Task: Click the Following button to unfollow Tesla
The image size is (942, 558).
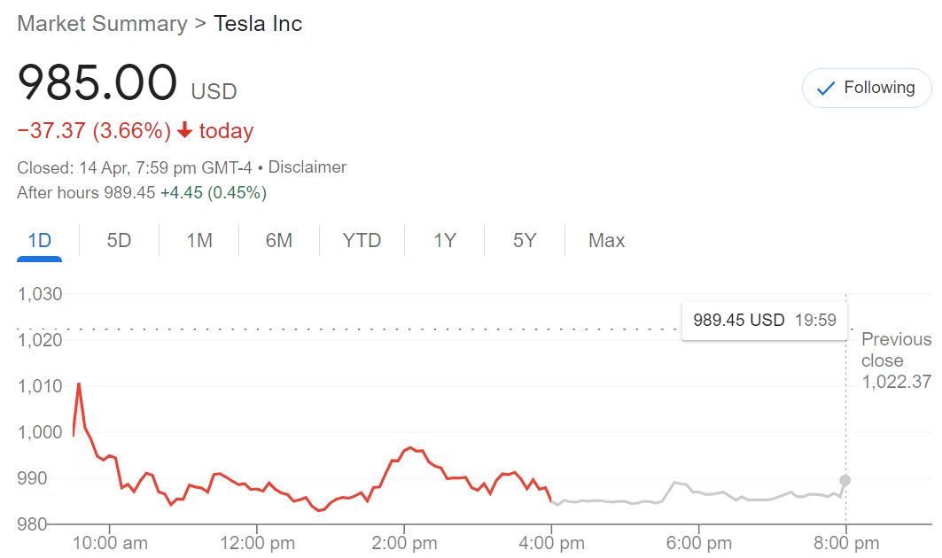Action: pyautogui.click(x=866, y=88)
